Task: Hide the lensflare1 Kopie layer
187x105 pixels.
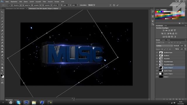Action: coord(157,52)
